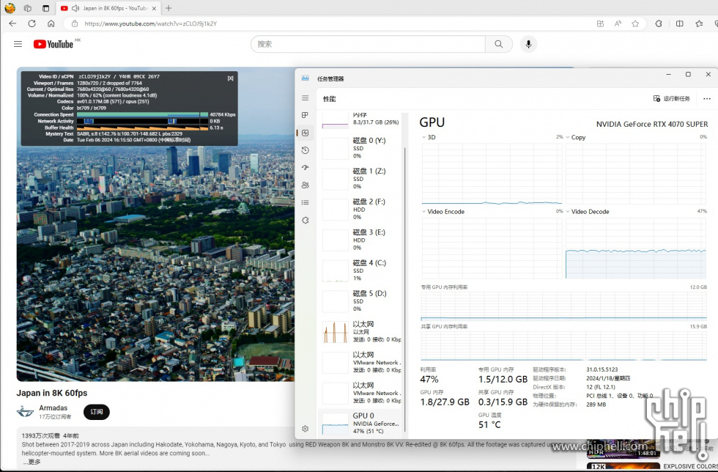Viewport: 718px width, 472px height.
Task: Open the Services page icon
Action: (306, 221)
